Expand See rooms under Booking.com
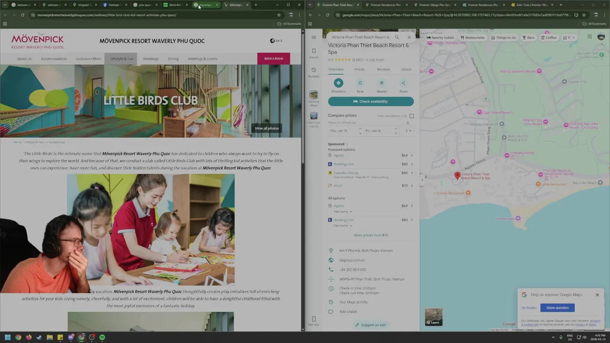 [343, 225]
